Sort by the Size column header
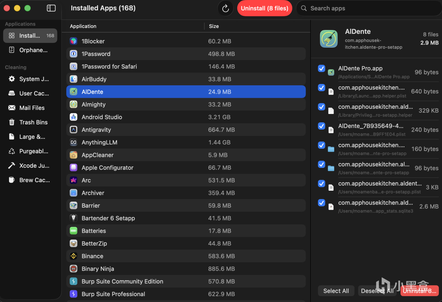 click(214, 26)
